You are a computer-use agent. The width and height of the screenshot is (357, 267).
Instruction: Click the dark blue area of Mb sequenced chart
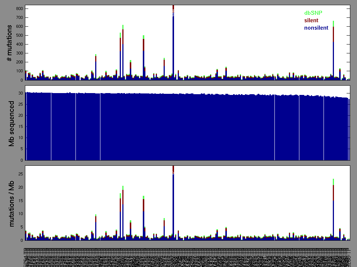(186, 126)
